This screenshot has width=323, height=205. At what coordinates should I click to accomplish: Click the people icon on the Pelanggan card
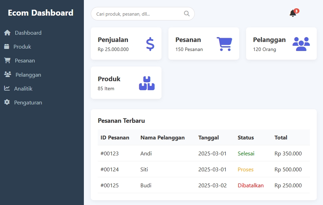301,43
